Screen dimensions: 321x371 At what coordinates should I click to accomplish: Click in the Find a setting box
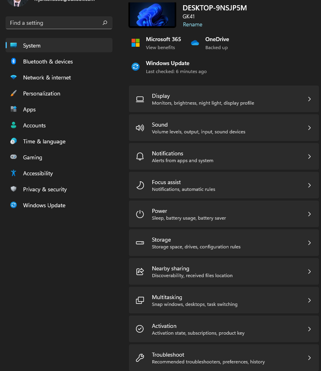pyautogui.click(x=59, y=23)
